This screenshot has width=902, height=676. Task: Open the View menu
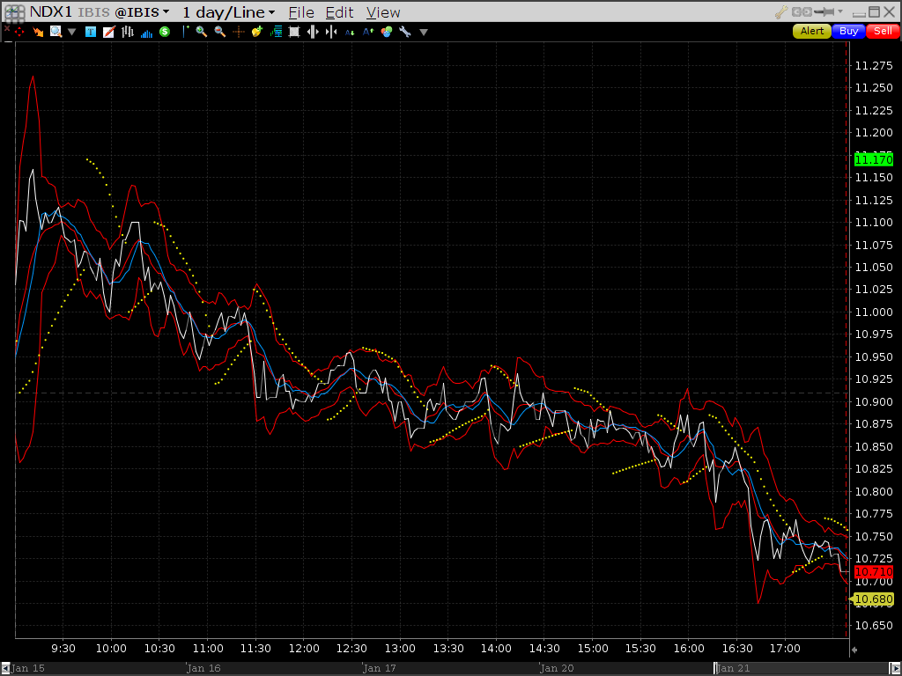pos(383,12)
